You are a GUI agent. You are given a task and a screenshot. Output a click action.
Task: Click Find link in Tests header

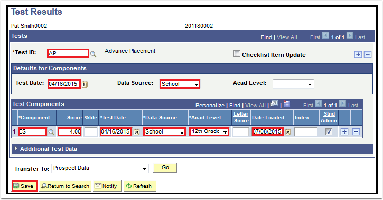tap(266, 37)
